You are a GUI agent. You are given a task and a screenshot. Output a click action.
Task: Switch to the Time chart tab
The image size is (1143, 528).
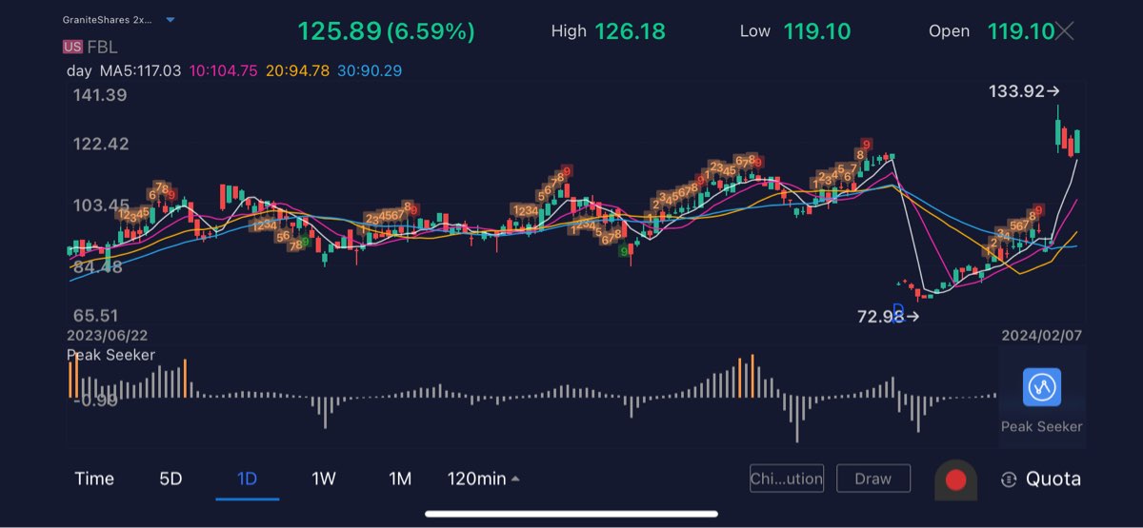pyautogui.click(x=94, y=479)
